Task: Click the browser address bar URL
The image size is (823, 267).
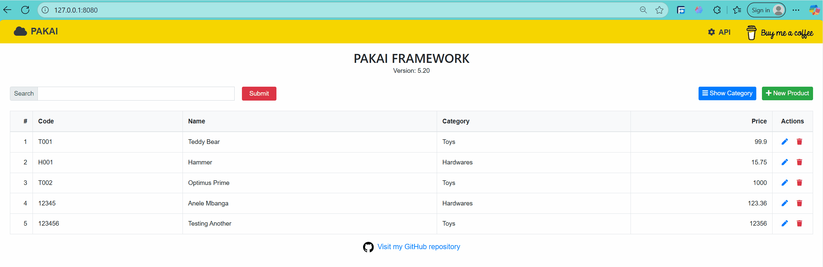Action: tap(76, 10)
